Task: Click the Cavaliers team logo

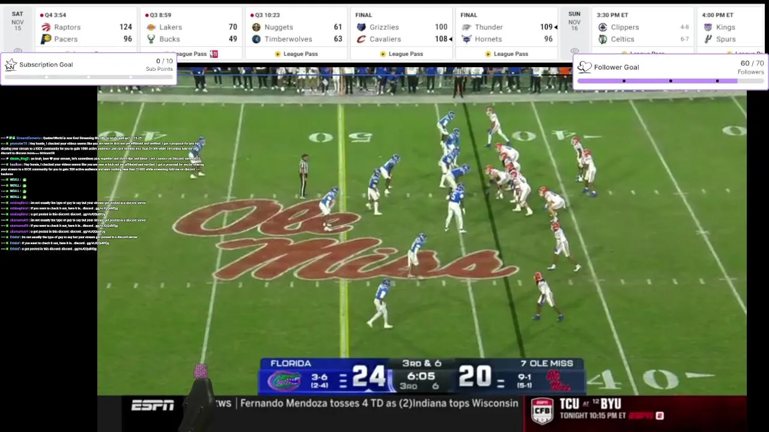Action: click(361, 39)
